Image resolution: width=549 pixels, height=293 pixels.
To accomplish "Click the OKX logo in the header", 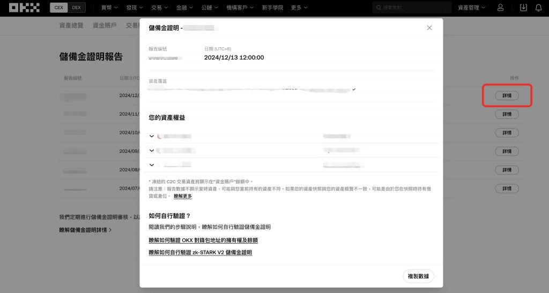I will point(24,8).
